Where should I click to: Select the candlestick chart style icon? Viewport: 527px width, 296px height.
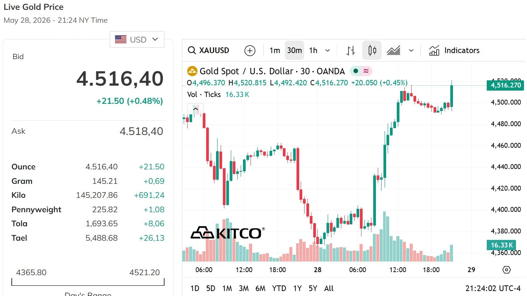pos(372,50)
